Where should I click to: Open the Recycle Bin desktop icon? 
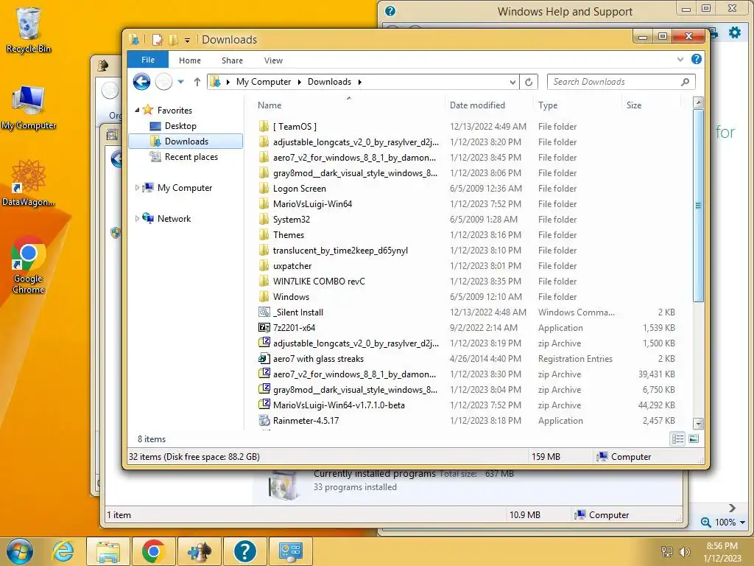coord(28,29)
